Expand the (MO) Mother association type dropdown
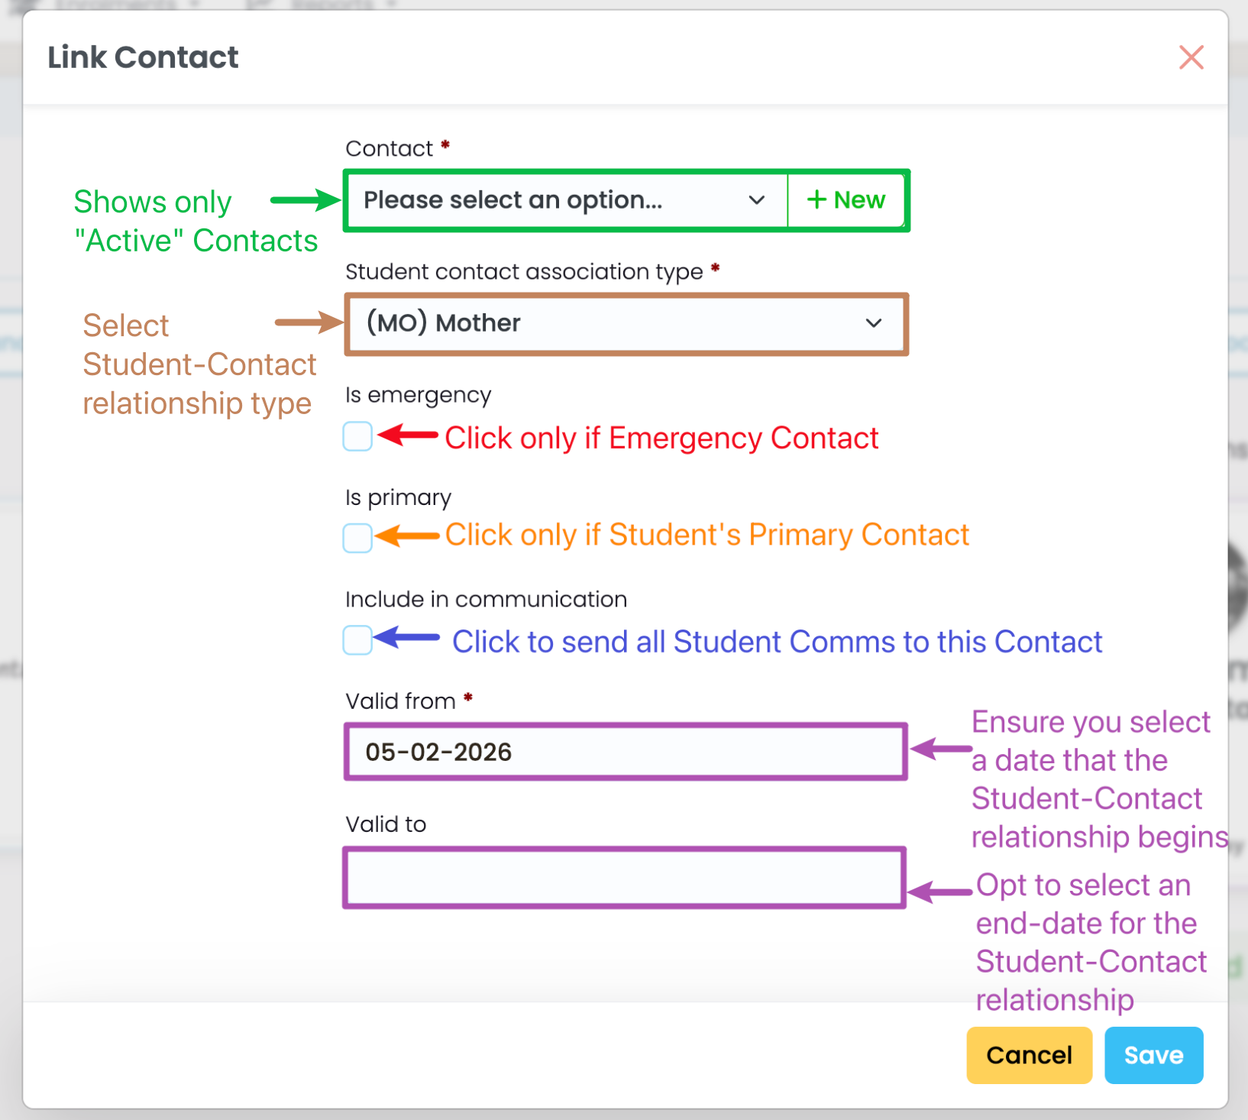1248x1120 pixels. point(611,323)
